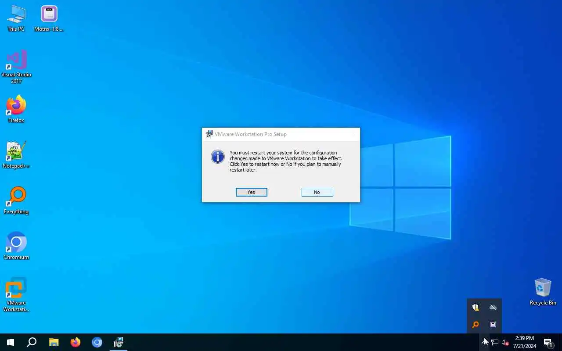Select the Chromium desktop shortcut
The image size is (562, 351).
16,246
